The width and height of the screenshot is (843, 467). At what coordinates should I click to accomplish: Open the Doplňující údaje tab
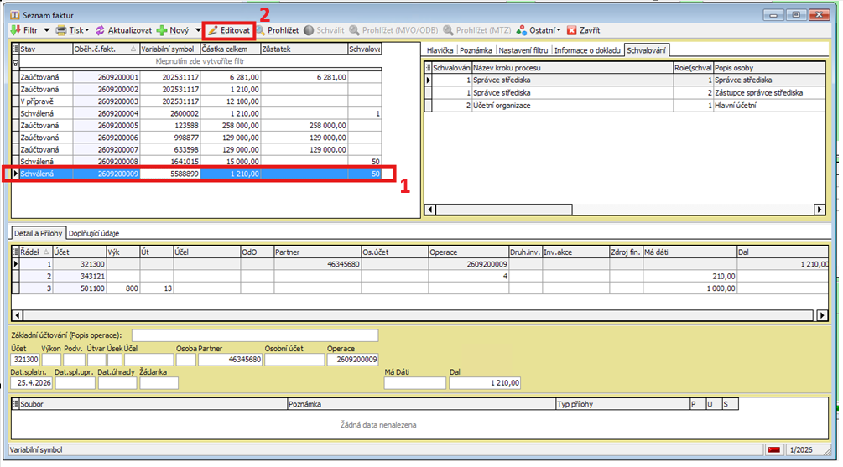tap(91, 232)
